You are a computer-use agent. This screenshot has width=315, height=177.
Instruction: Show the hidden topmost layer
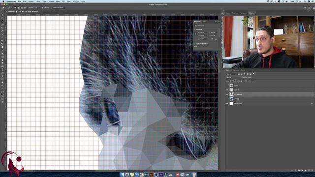coord(227,85)
